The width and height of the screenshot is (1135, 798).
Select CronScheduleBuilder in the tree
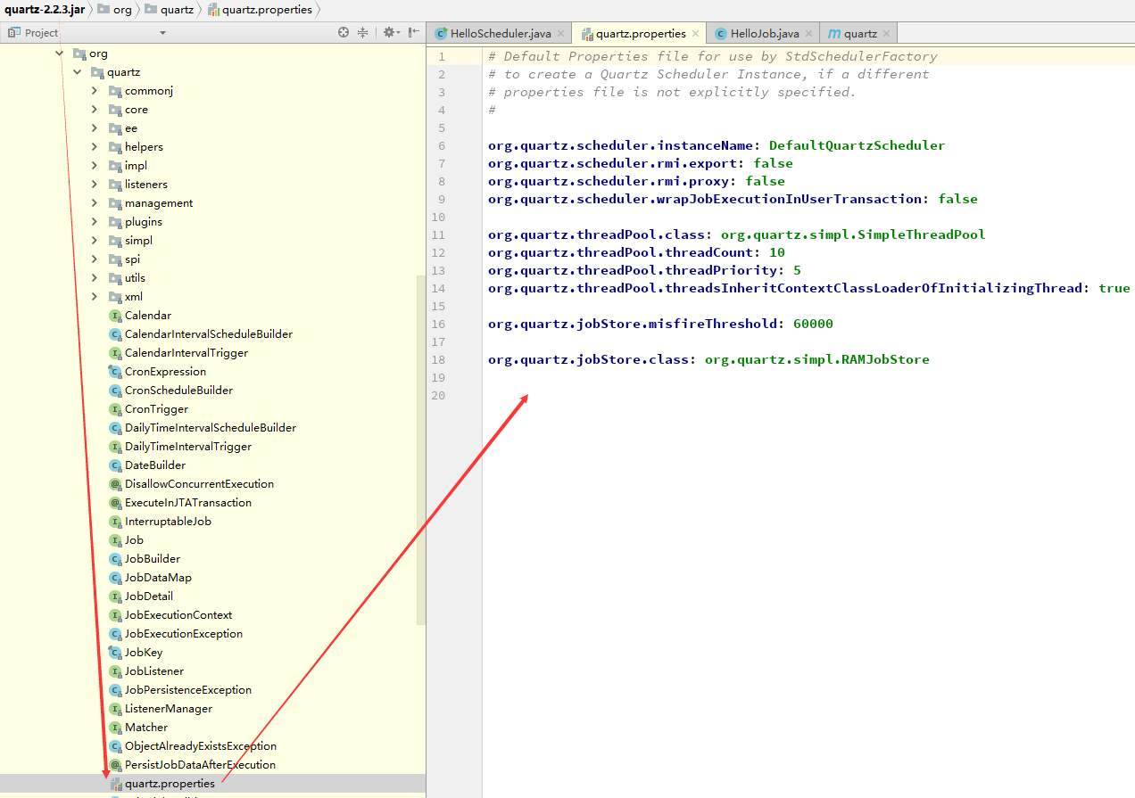pyautogui.click(x=178, y=391)
